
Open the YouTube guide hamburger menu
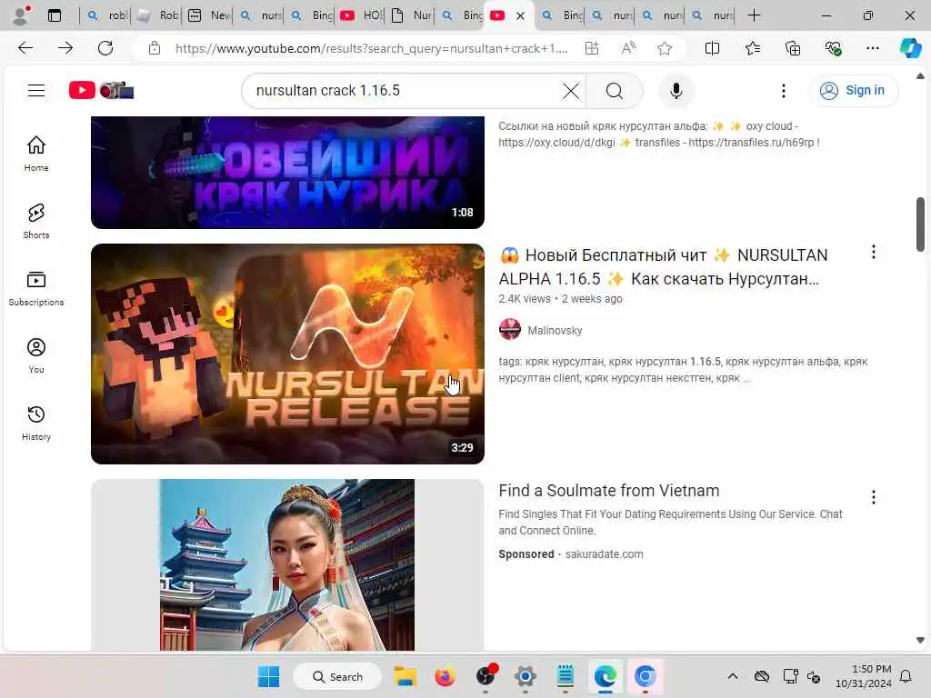coord(36,90)
